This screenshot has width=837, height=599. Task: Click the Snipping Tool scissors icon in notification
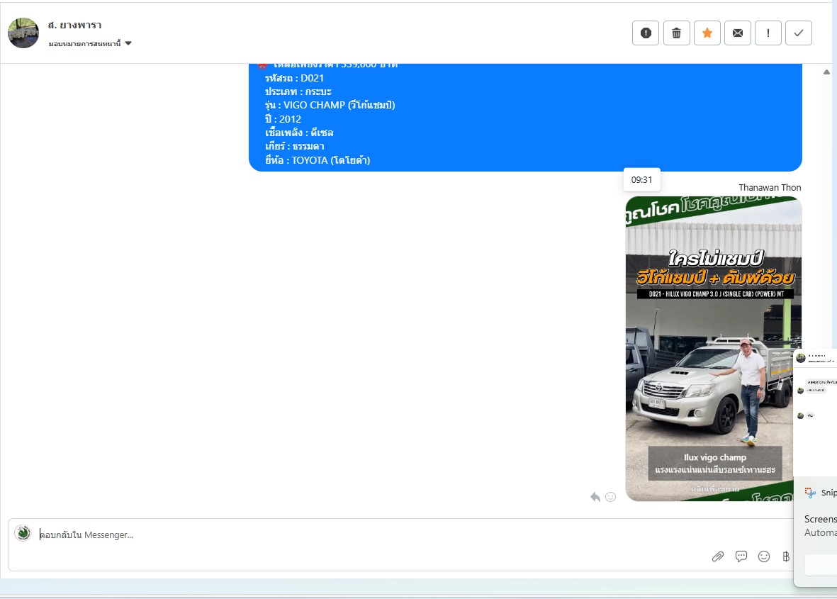coord(810,493)
